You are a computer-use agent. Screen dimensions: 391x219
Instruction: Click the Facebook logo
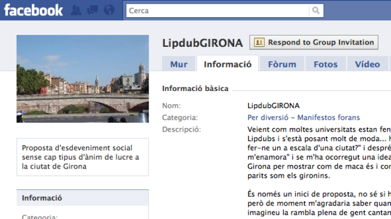tap(33, 10)
